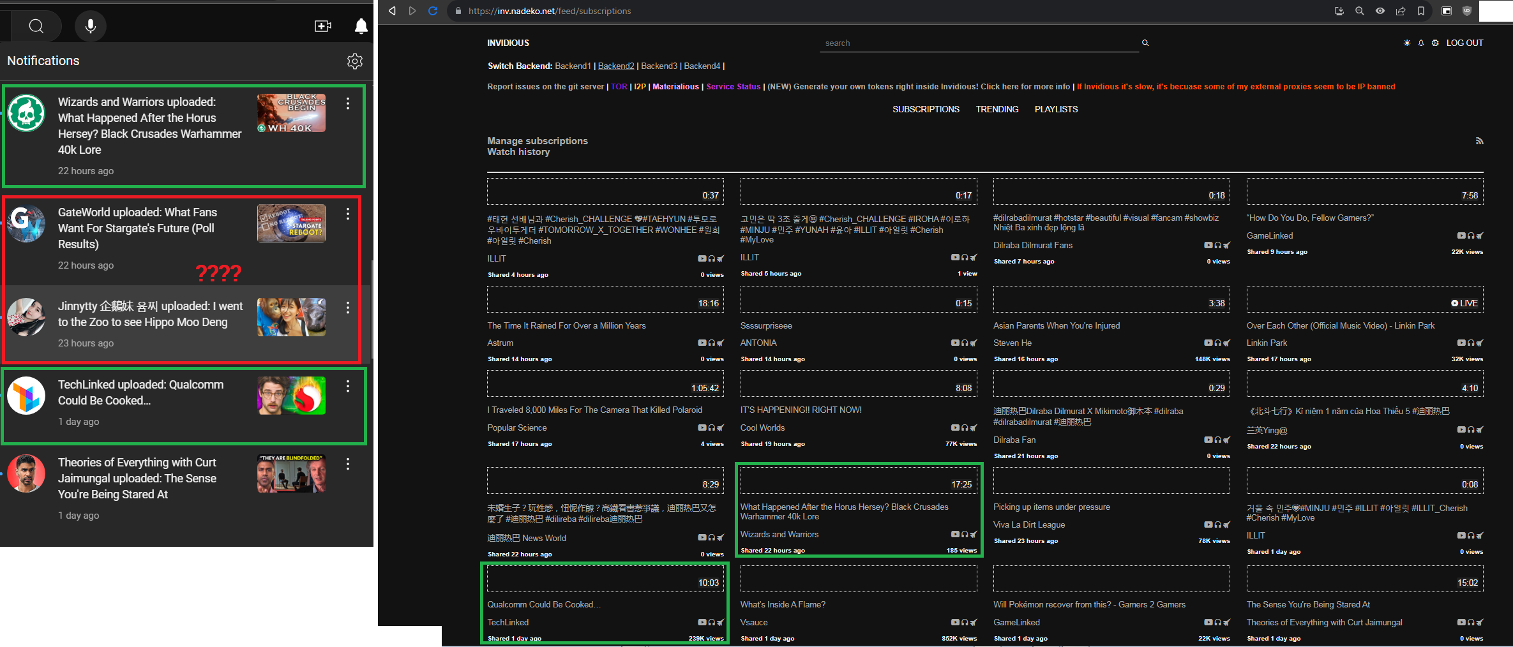Viewport: 1513px width, 647px height.
Task: Switch to Backend1
Action: click(x=573, y=66)
